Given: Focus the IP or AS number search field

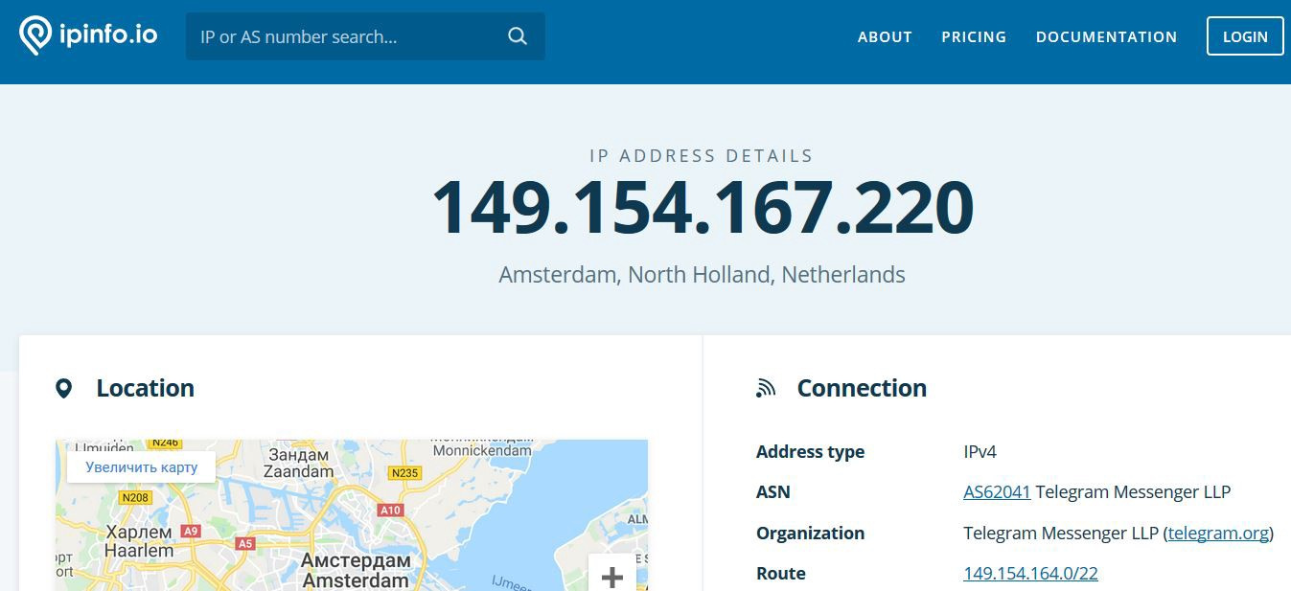Looking at the screenshot, I should [x=365, y=36].
